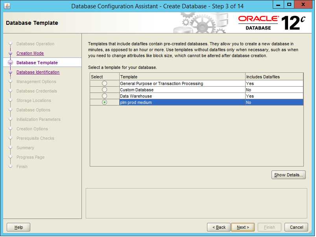This screenshot has height=237, width=316.
Task: Click the Show Details button
Action: pos(288,175)
